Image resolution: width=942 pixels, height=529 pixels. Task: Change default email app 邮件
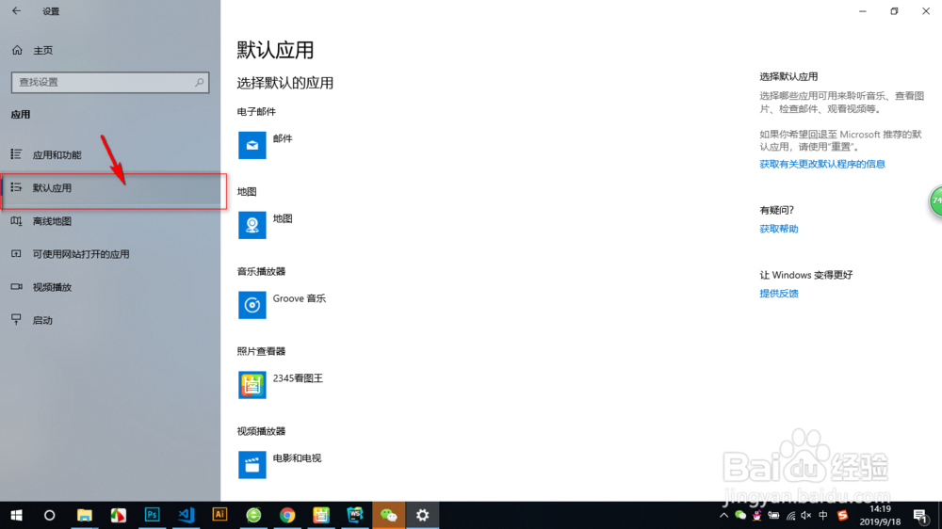point(283,138)
